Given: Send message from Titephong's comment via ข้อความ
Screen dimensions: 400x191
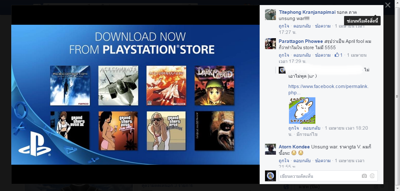Looking at the screenshot, I should (x=323, y=26).
